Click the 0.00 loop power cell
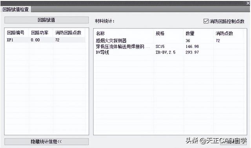Image resolution: width=251 pixels, height=148 pixels. click(35, 40)
